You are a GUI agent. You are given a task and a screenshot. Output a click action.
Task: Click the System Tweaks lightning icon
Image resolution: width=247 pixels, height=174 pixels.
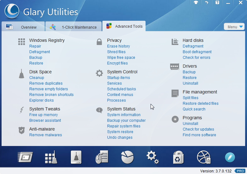[21, 110]
